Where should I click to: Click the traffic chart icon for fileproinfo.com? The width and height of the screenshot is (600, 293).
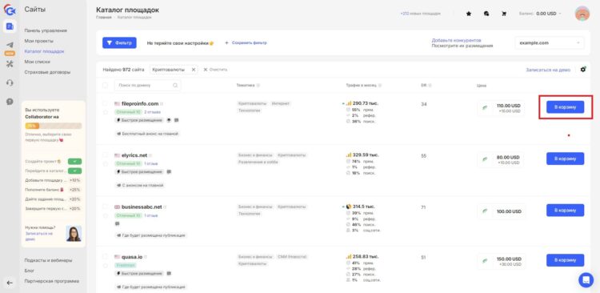pos(349,103)
